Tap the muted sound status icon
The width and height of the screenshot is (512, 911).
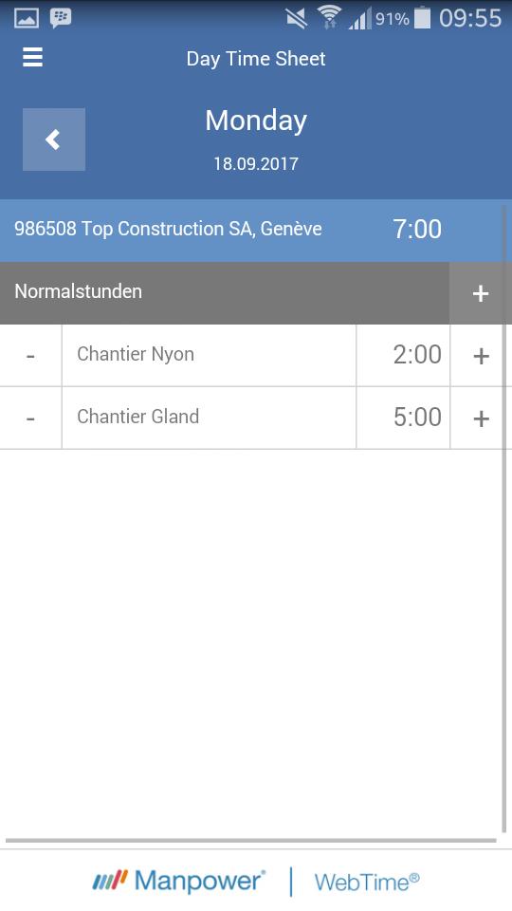tap(297, 19)
